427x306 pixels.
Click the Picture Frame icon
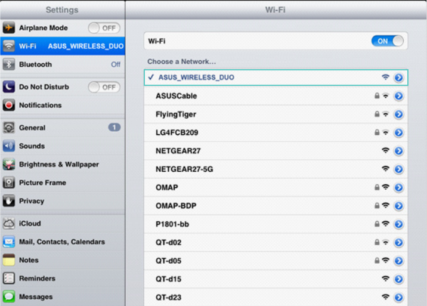coord(9,183)
